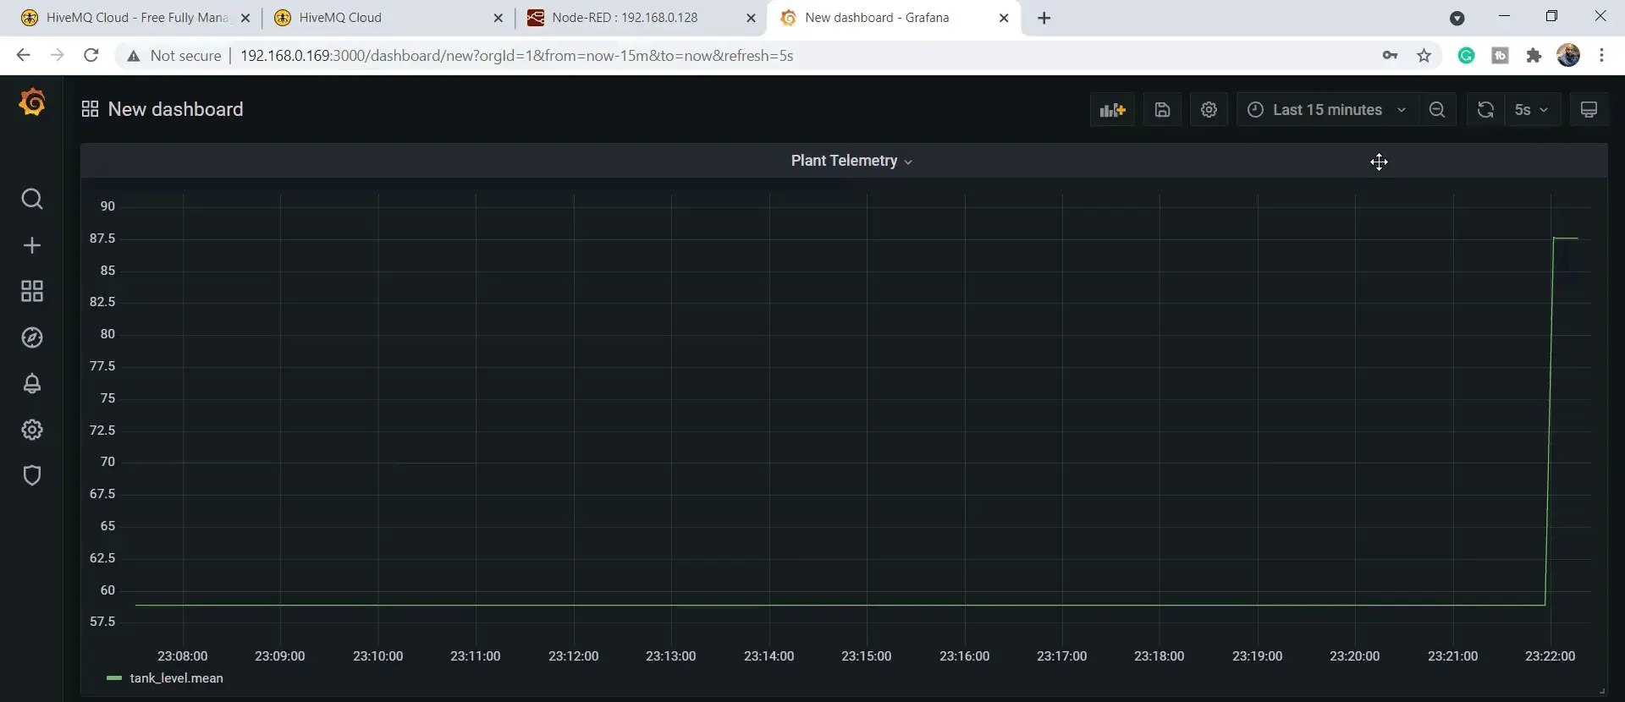
Task: Close the Node-RED tab
Action: 751,18
